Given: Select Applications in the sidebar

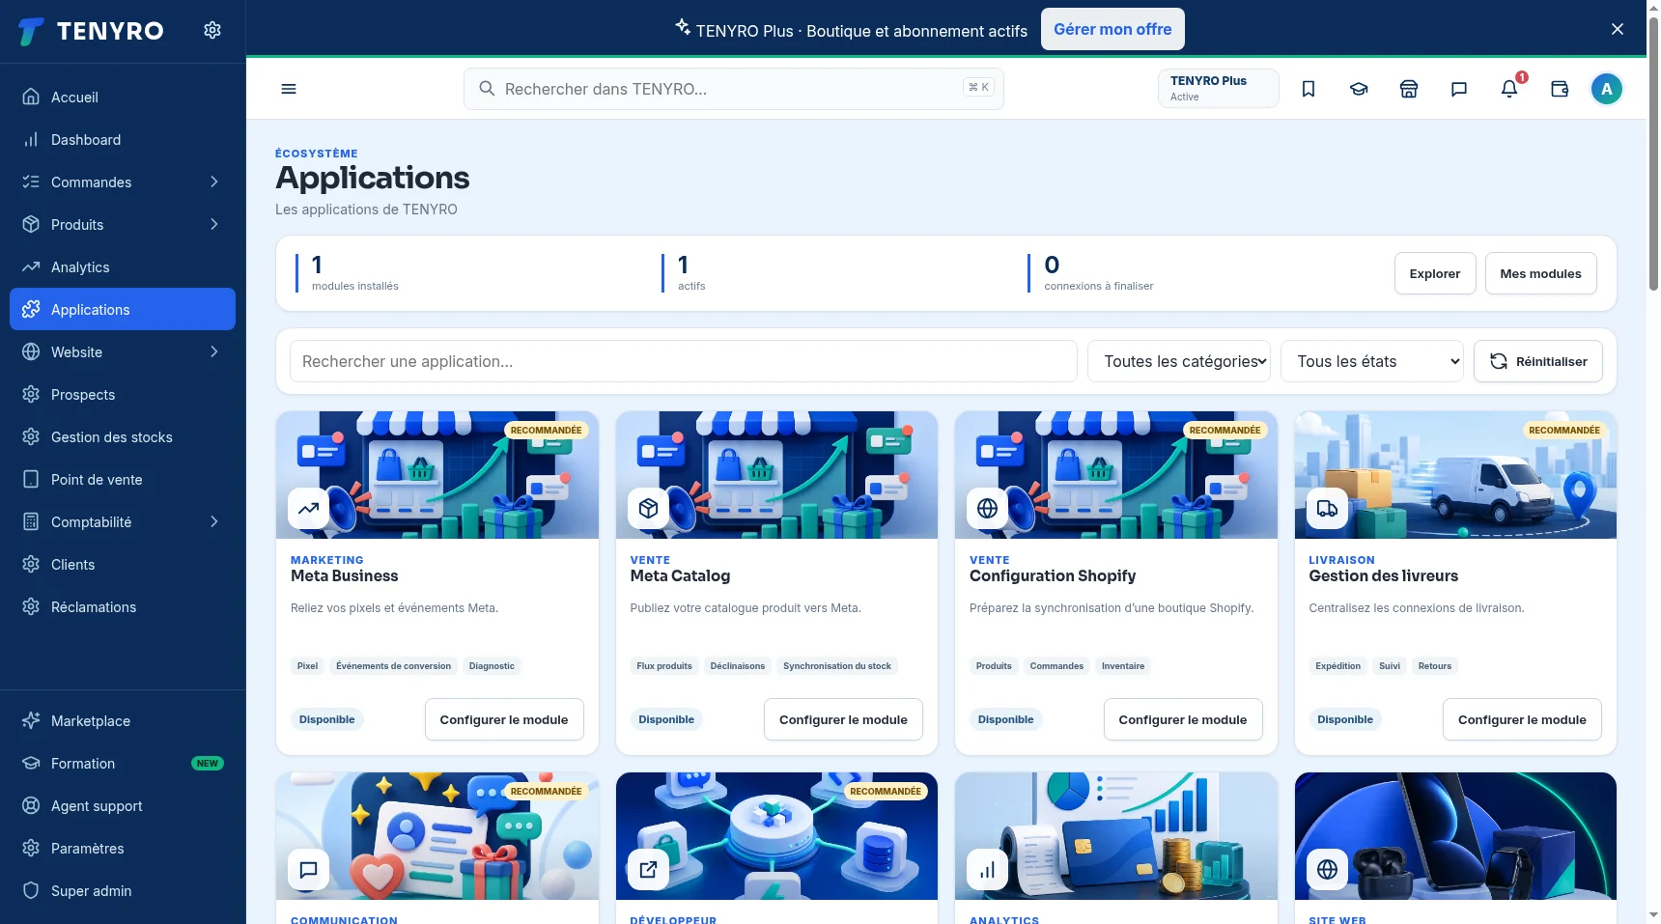Looking at the screenshot, I should coord(123,309).
